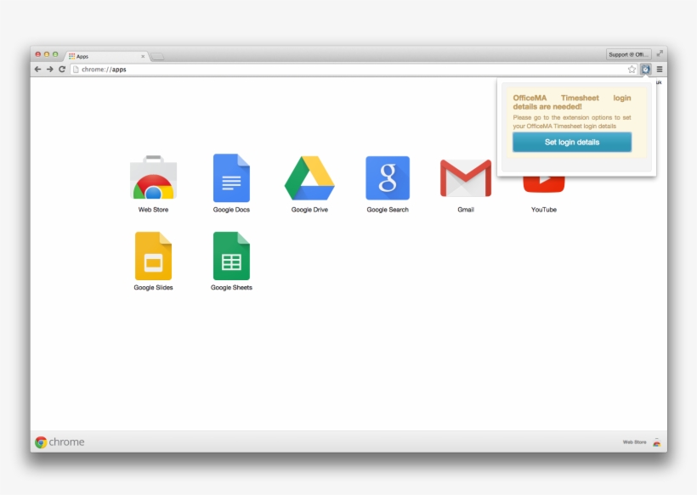Click the back navigation arrow

point(37,69)
